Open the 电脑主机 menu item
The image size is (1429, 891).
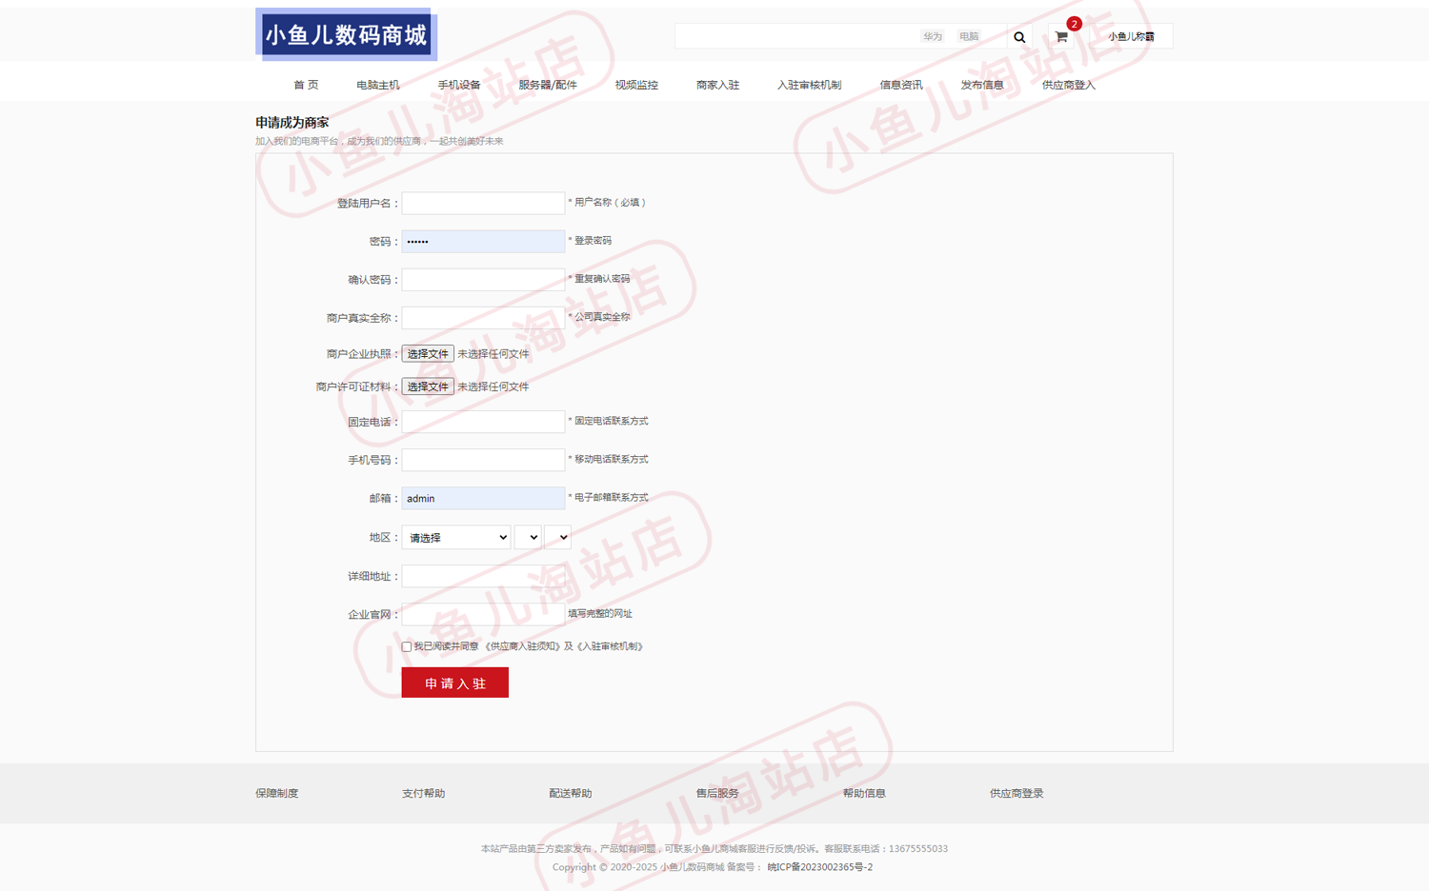[x=378, y=85]
